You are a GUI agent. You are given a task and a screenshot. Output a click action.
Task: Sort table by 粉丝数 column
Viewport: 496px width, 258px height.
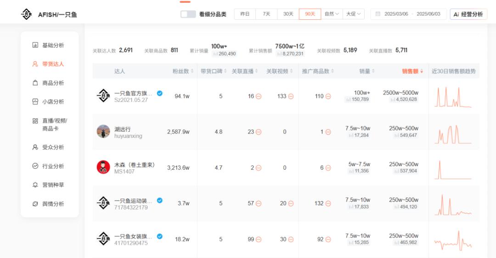pyautogui.click(x=183, y=71)
